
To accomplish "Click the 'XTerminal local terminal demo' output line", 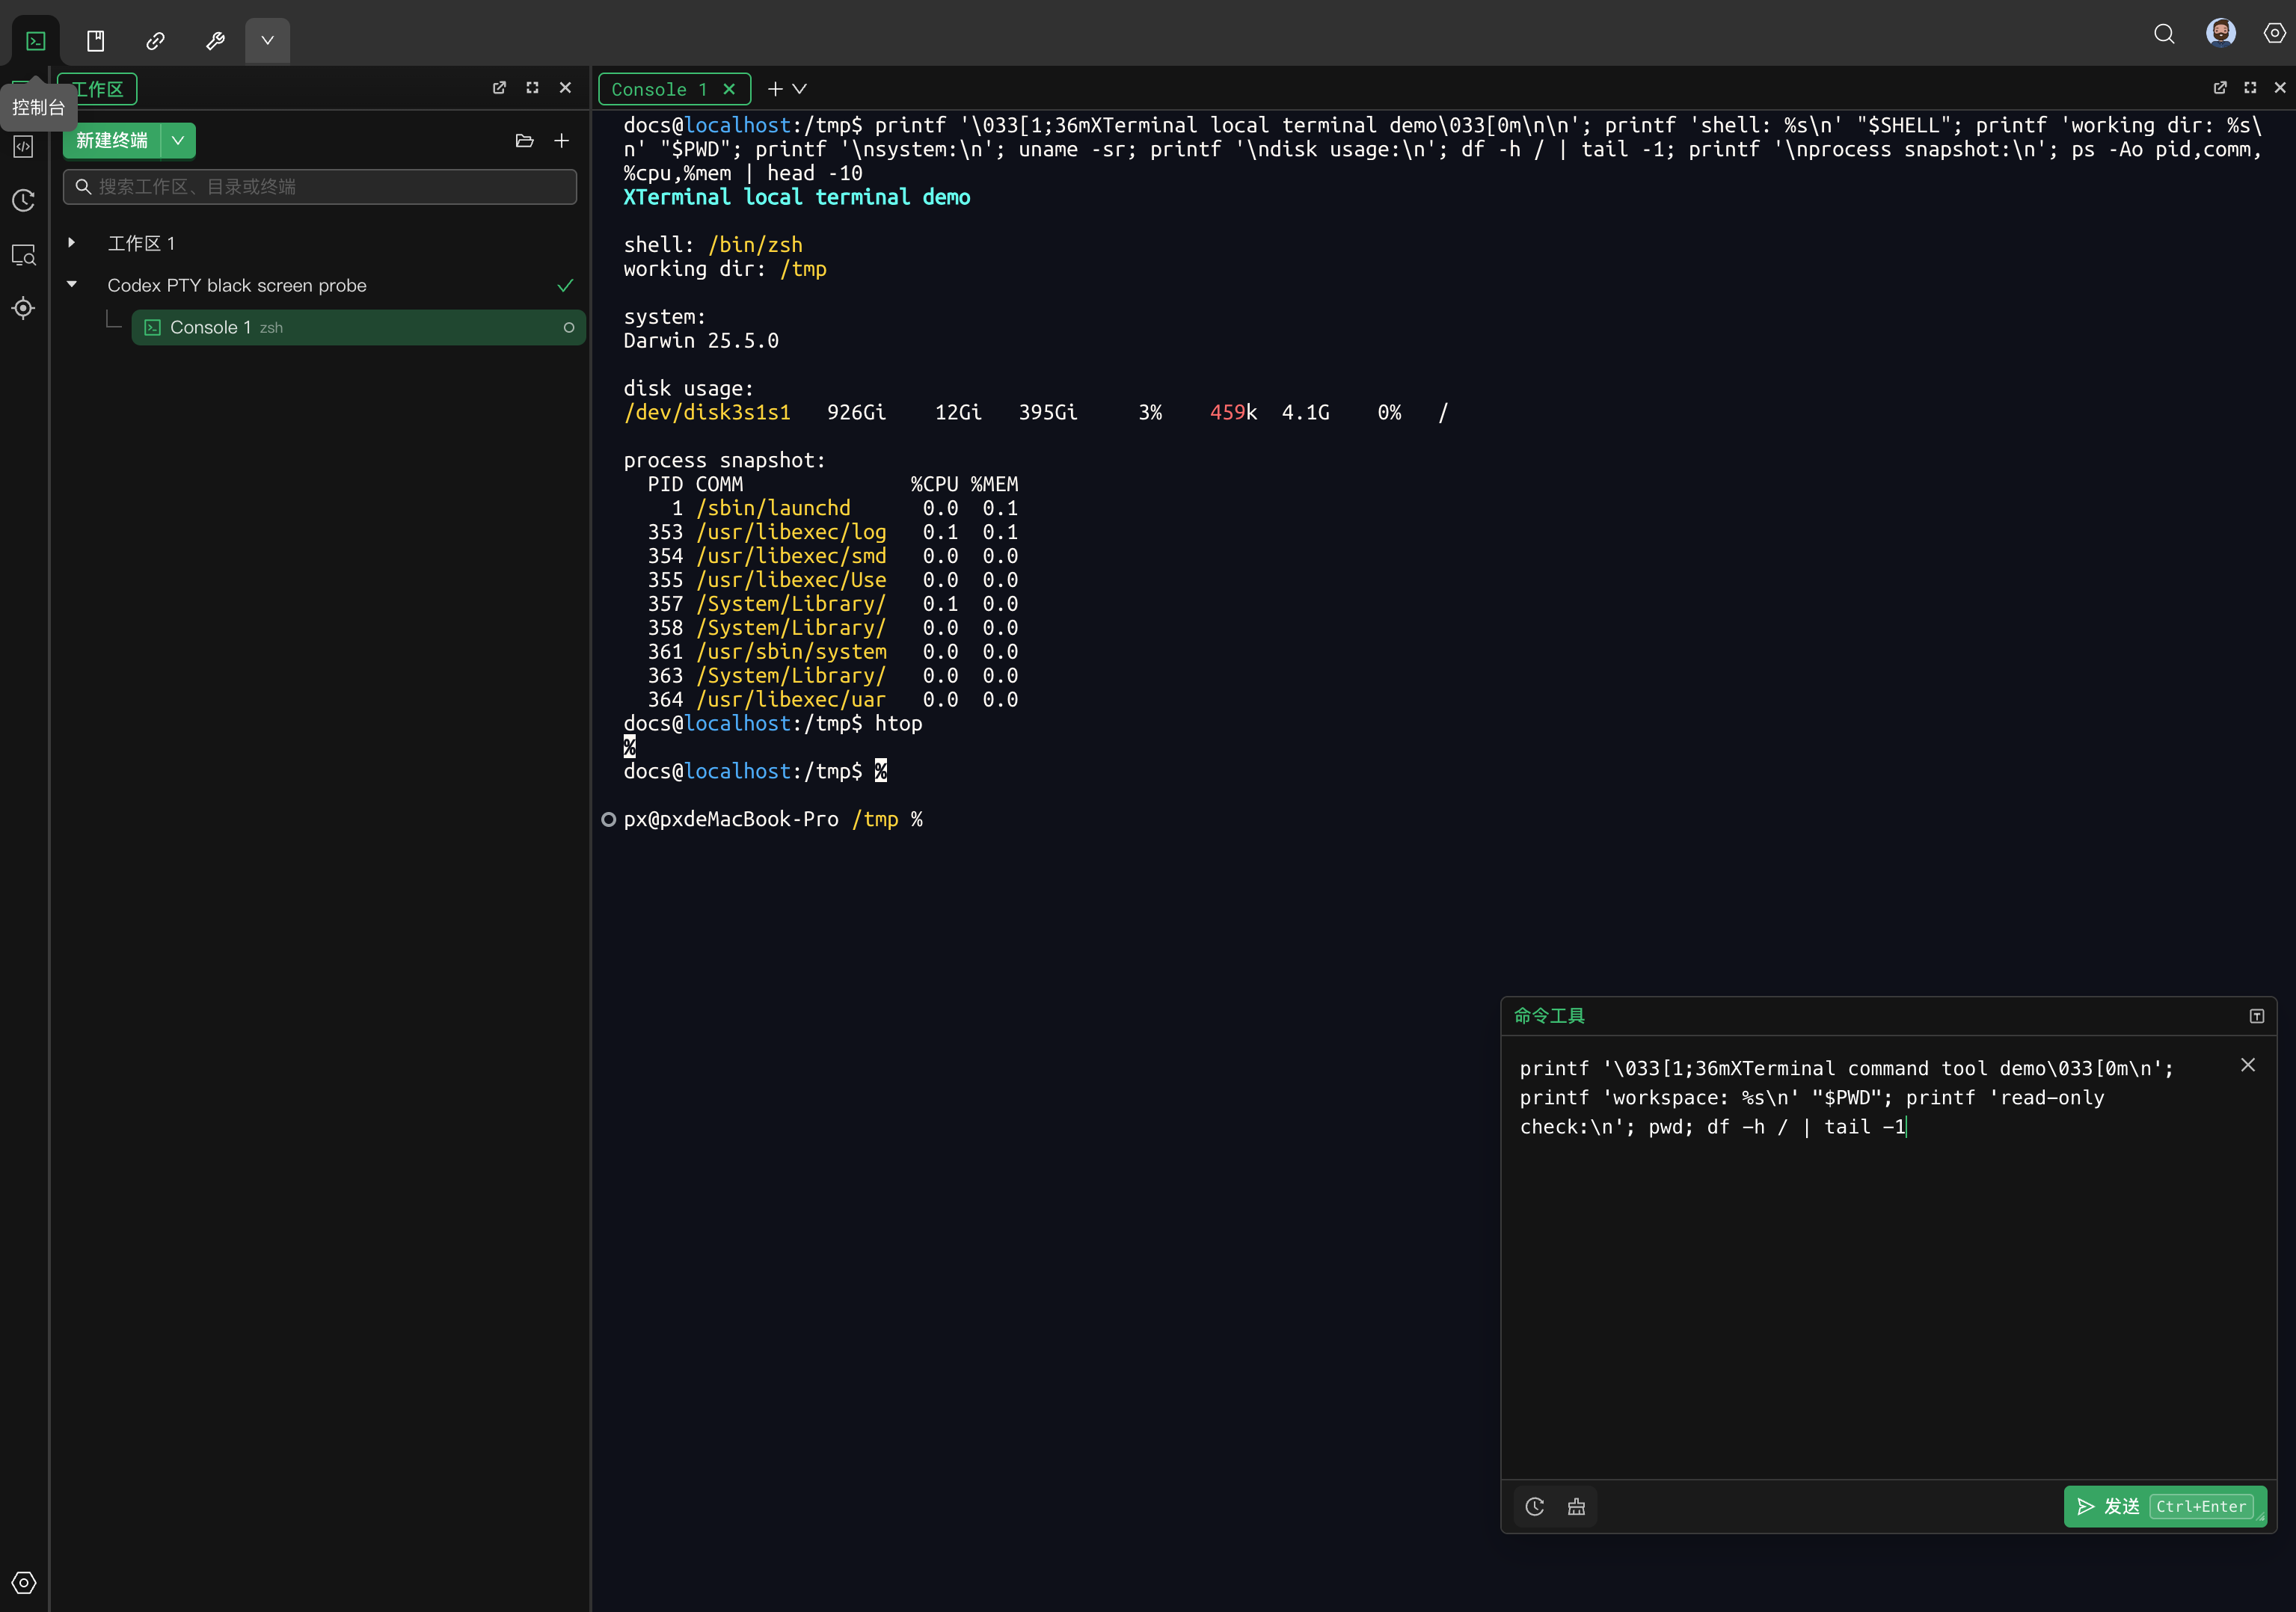I will point(797,197).
